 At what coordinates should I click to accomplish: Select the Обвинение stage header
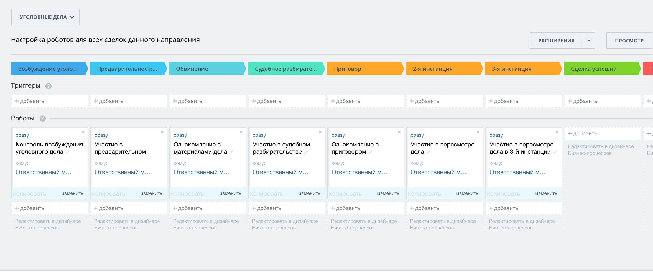click(x=207, y=69)
